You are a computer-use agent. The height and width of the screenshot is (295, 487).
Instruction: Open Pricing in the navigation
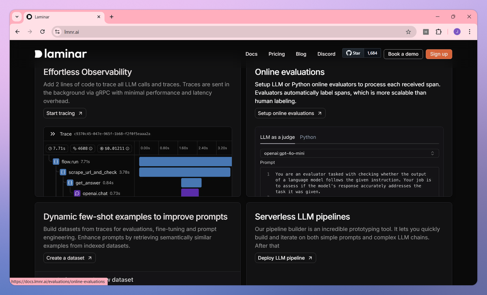pos(277,54)
